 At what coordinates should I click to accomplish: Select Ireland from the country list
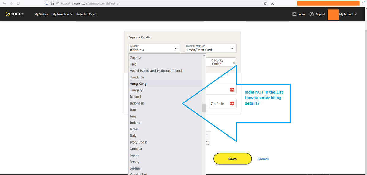coord(165,123)
